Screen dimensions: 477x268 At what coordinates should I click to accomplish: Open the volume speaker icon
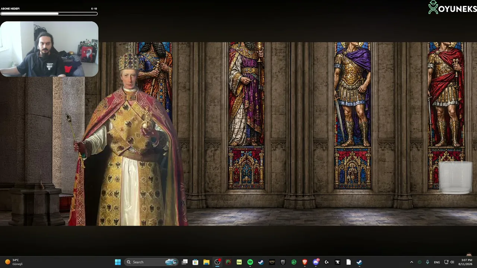[x=452, y=262]
